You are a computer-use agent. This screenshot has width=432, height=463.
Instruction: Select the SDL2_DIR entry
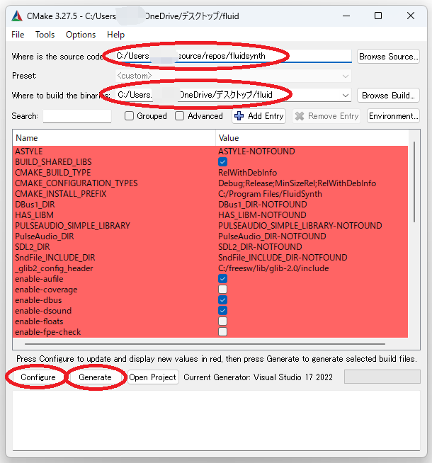point(32,247)
